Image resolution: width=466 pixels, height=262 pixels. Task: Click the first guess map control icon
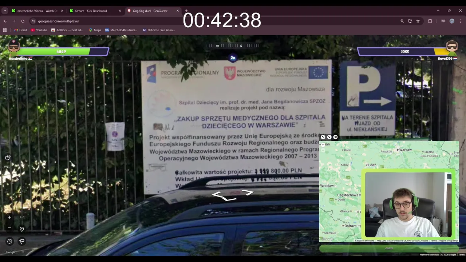click(x=323, y=137)
